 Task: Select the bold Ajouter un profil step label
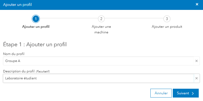36,27
